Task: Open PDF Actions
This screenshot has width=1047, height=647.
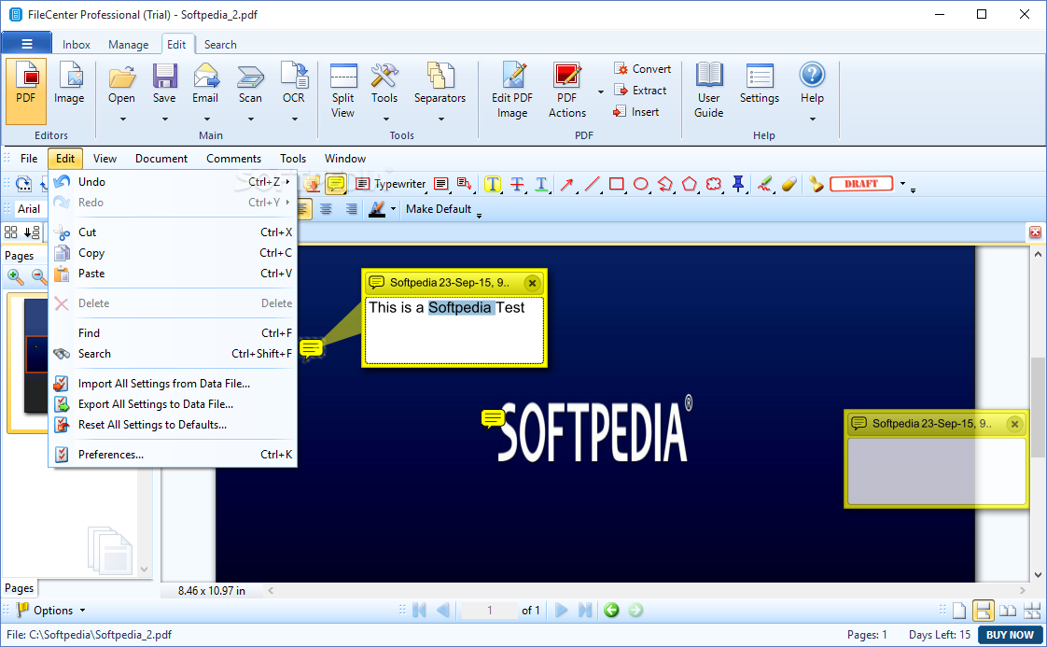Action: (567, 91)
